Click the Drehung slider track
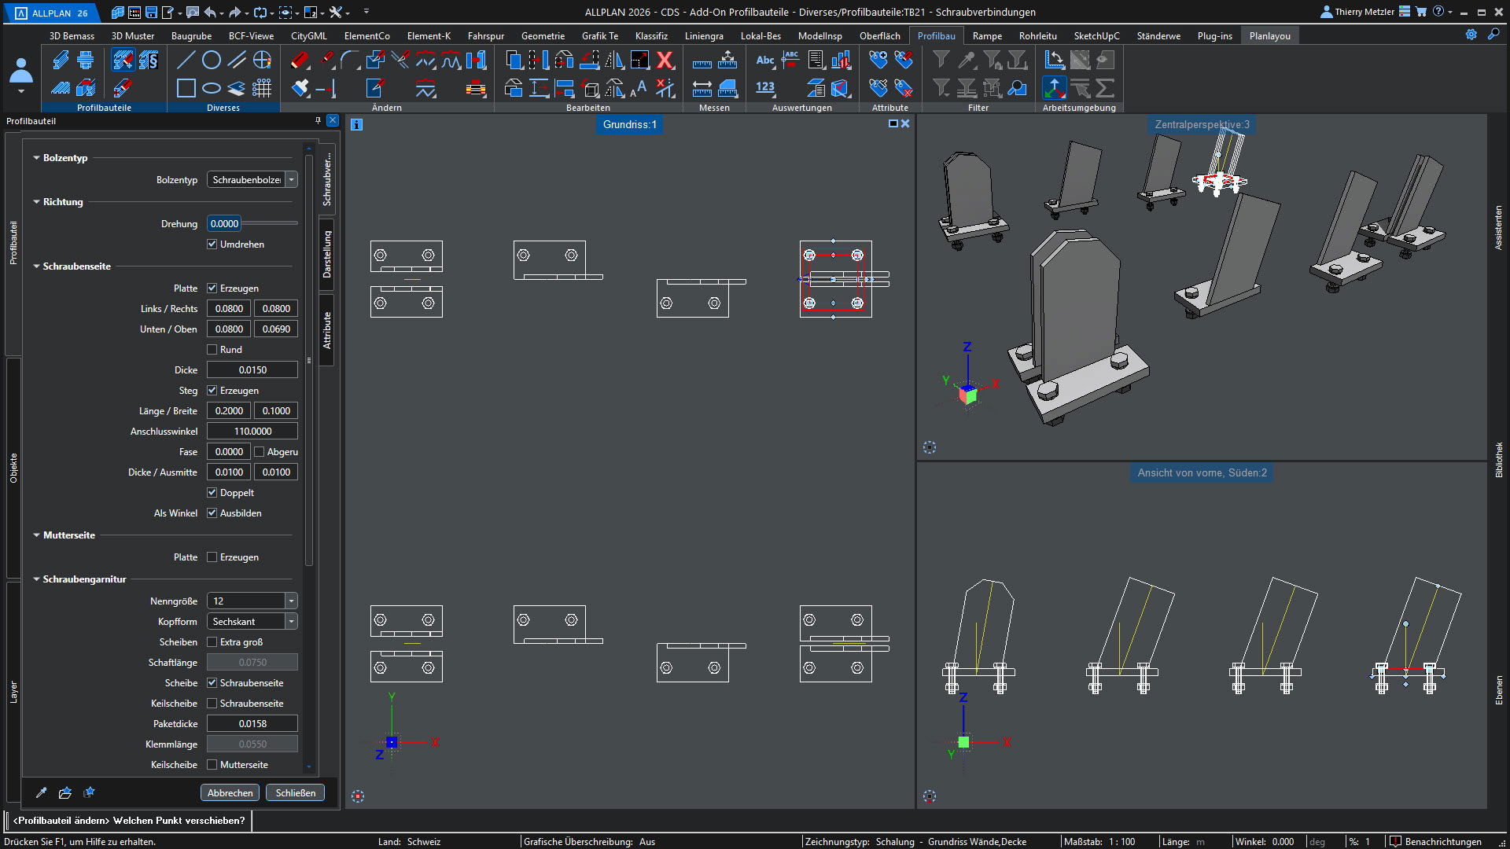 270,224
